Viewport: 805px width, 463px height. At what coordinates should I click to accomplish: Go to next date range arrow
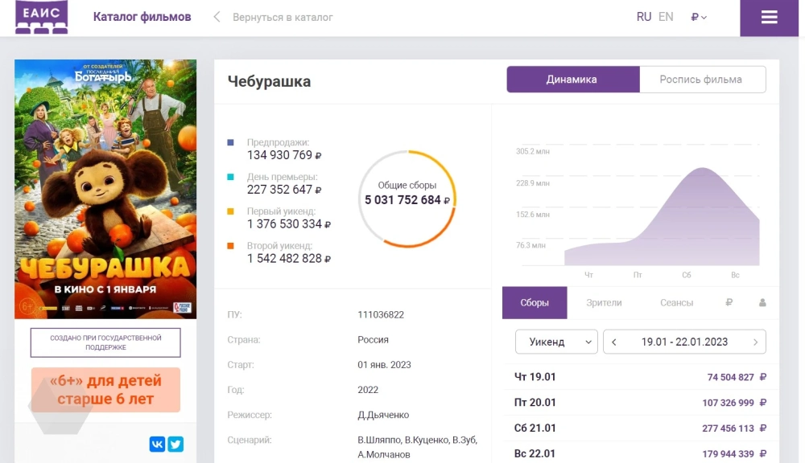[755, 342]
